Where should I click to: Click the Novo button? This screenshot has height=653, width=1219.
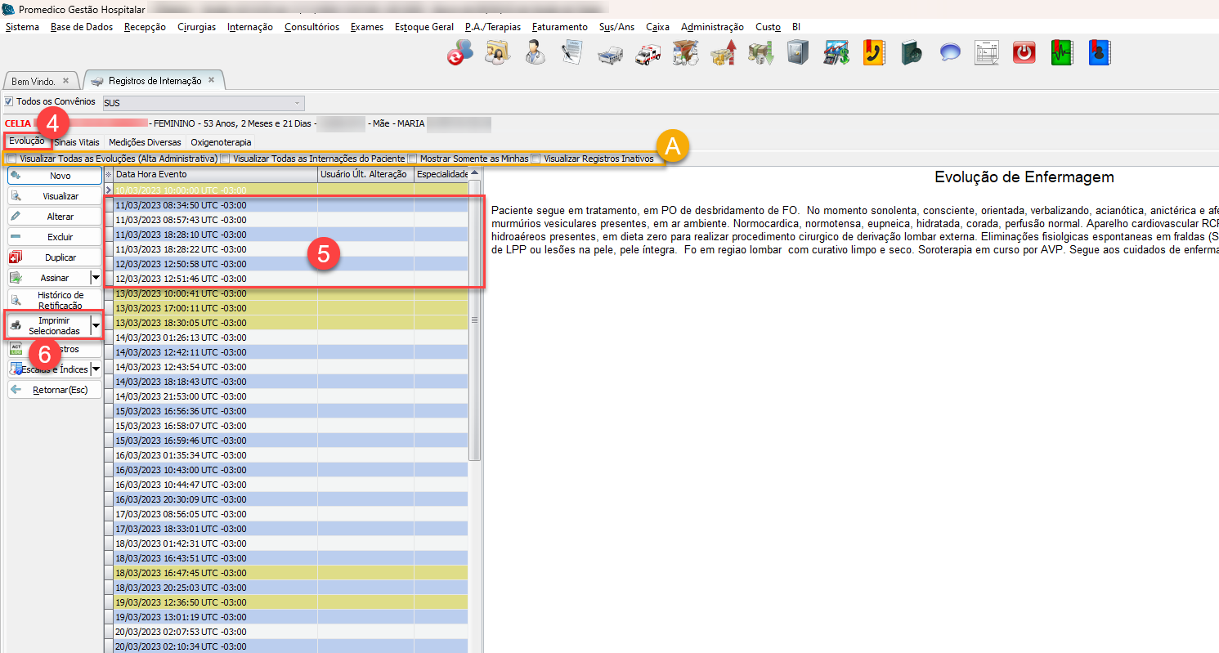pyautogui.click(x=55, y=176)
